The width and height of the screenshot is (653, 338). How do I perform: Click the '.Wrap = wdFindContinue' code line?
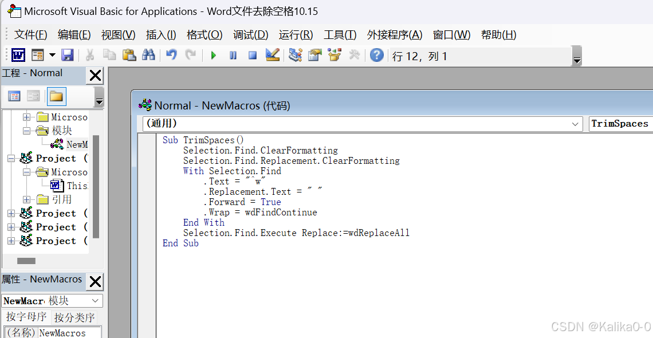coord(260,213)
